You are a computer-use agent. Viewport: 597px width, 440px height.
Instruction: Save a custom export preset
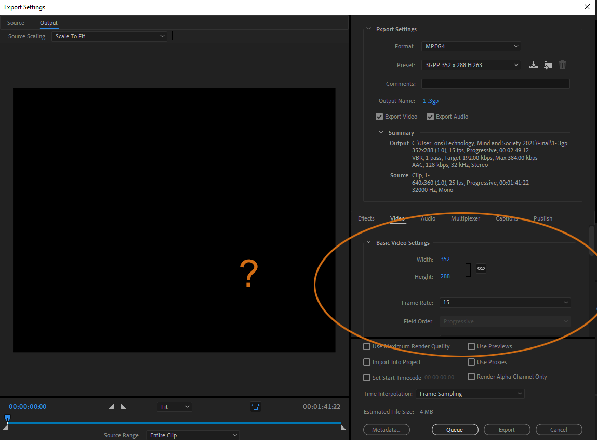point(533,64)
